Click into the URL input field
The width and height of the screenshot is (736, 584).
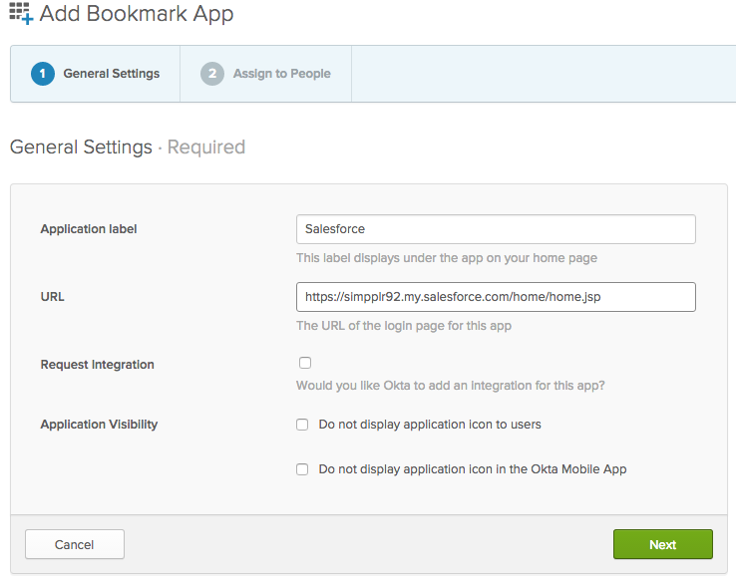(496, 296)
